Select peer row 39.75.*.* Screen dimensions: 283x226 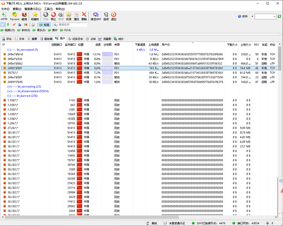(x=139, y=73)
